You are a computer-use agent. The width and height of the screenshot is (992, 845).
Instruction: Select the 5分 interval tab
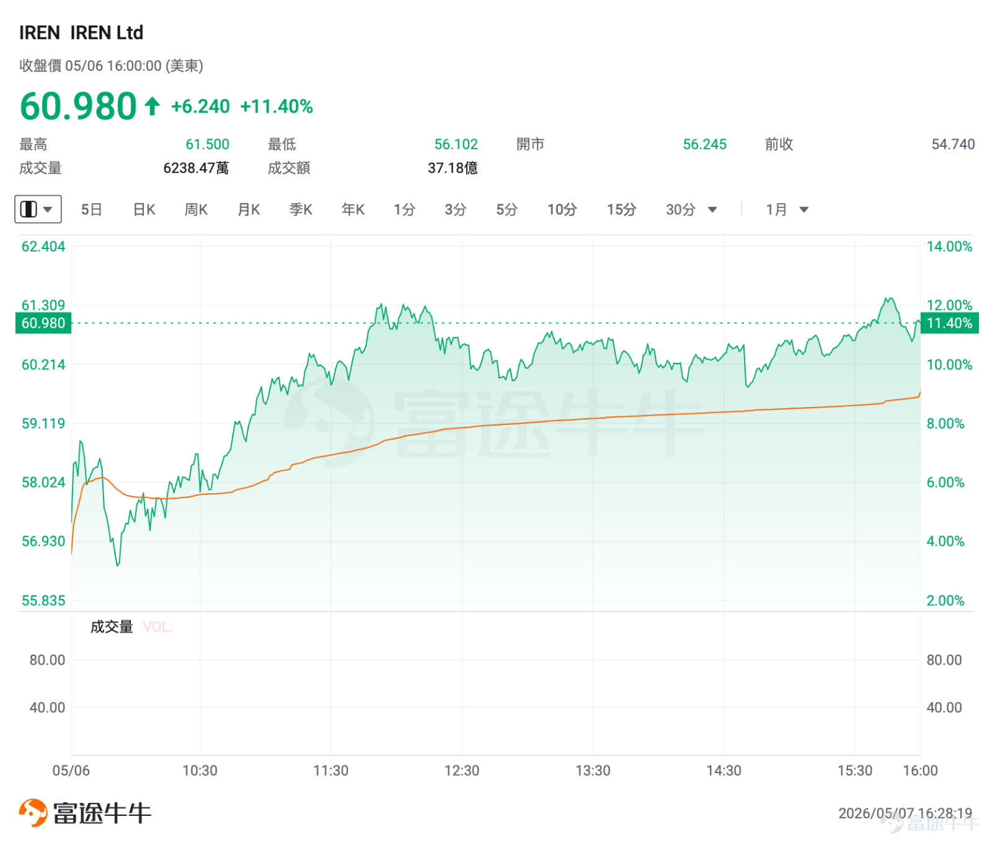507,209
